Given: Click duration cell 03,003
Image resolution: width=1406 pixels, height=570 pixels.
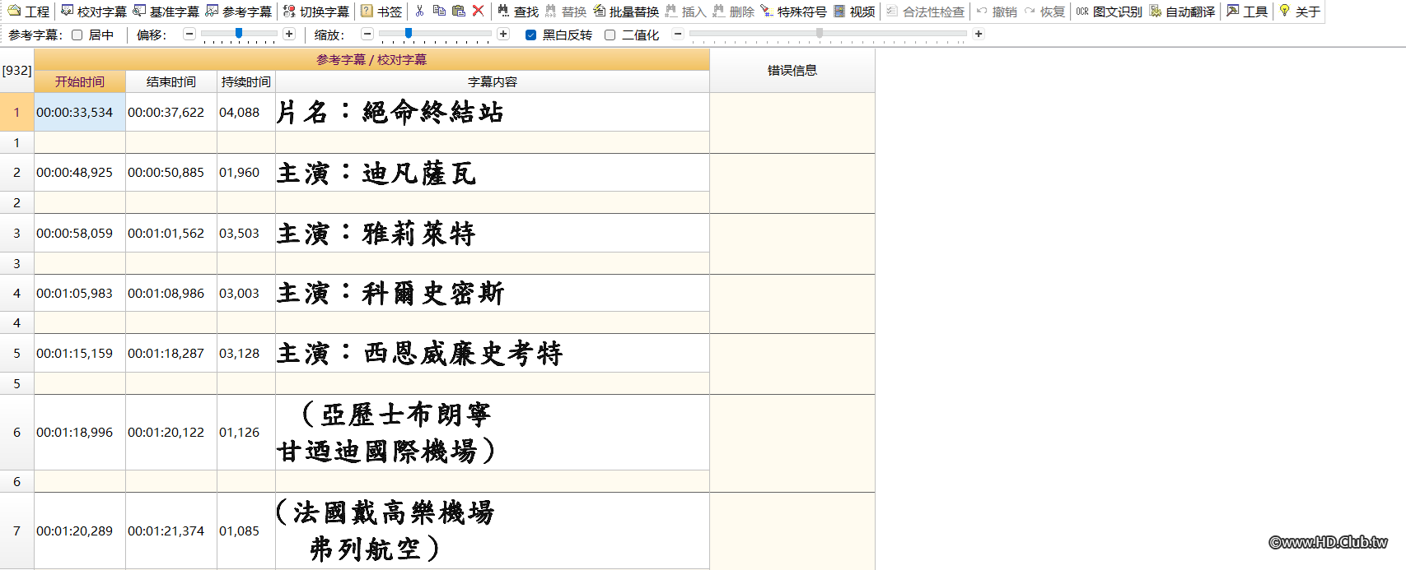Looking at the screenshot, I should (246, 293).
